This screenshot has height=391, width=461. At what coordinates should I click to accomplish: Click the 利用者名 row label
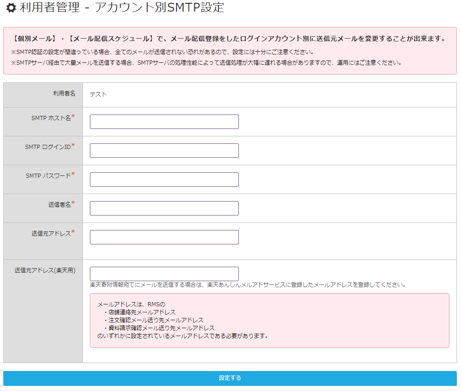pos(64,94)
